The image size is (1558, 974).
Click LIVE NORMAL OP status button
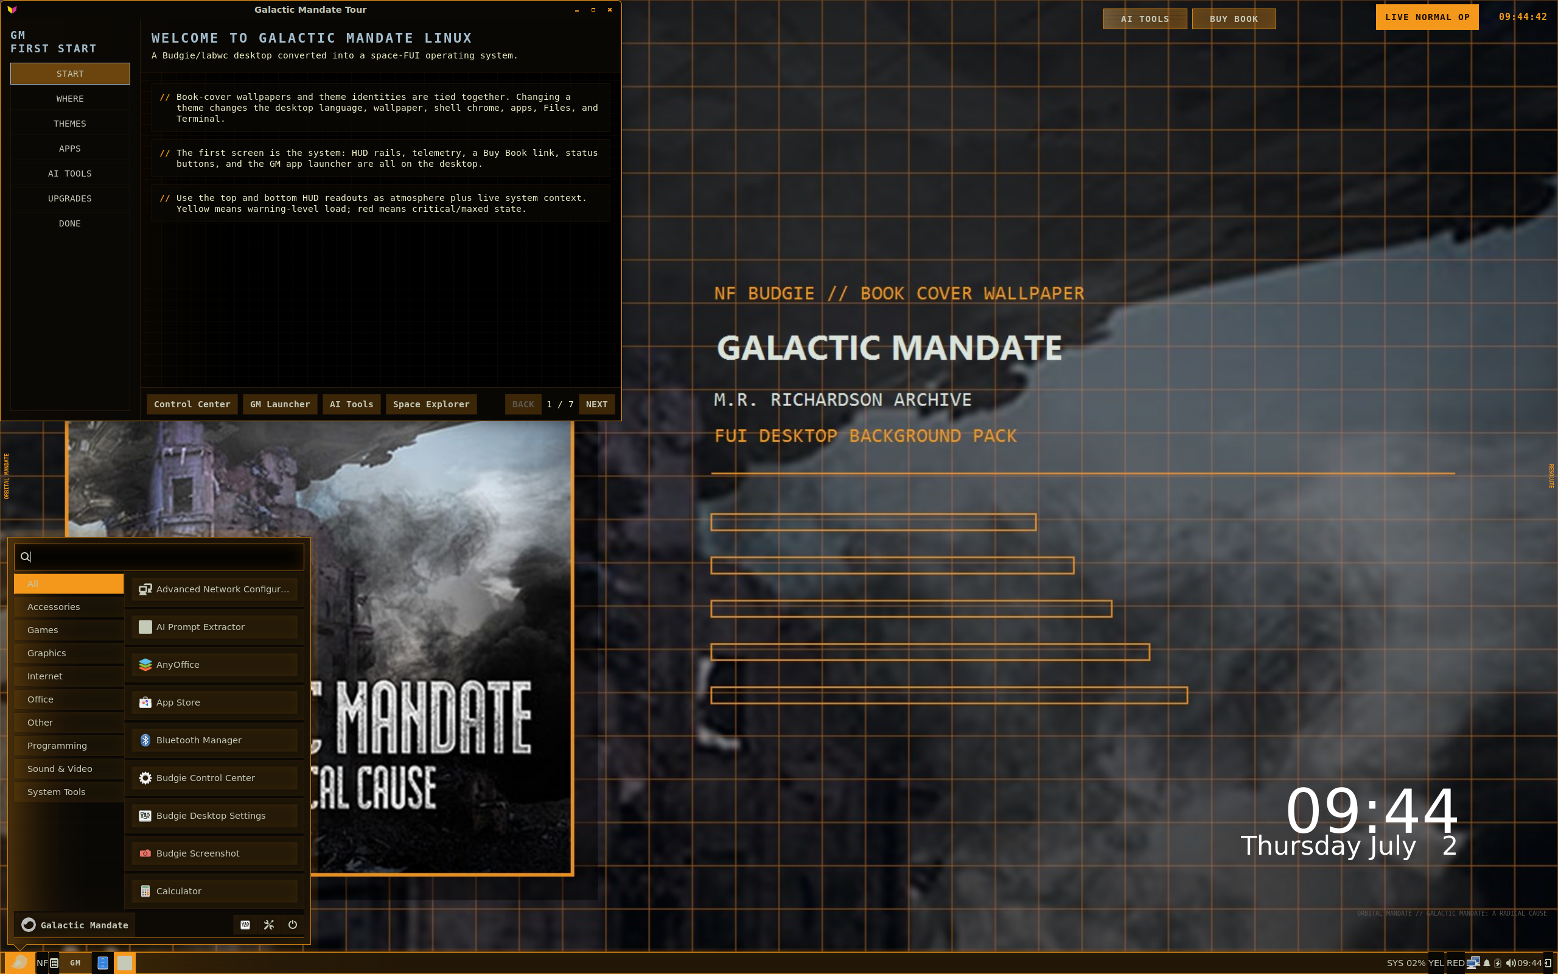click(1427, 18)
